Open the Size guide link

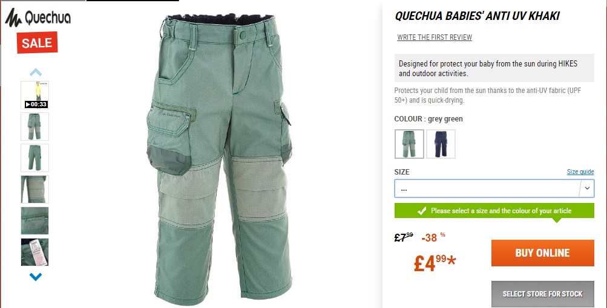click(580, 172)
